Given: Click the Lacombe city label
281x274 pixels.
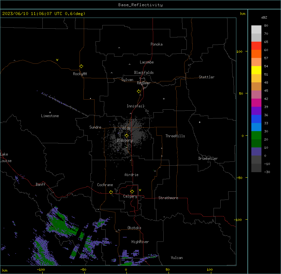Looking at the screenshot, I should click(x=147, y=62).
